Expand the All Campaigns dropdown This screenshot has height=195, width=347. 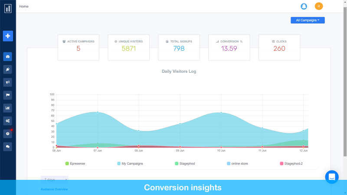click(x=308, y=20)
